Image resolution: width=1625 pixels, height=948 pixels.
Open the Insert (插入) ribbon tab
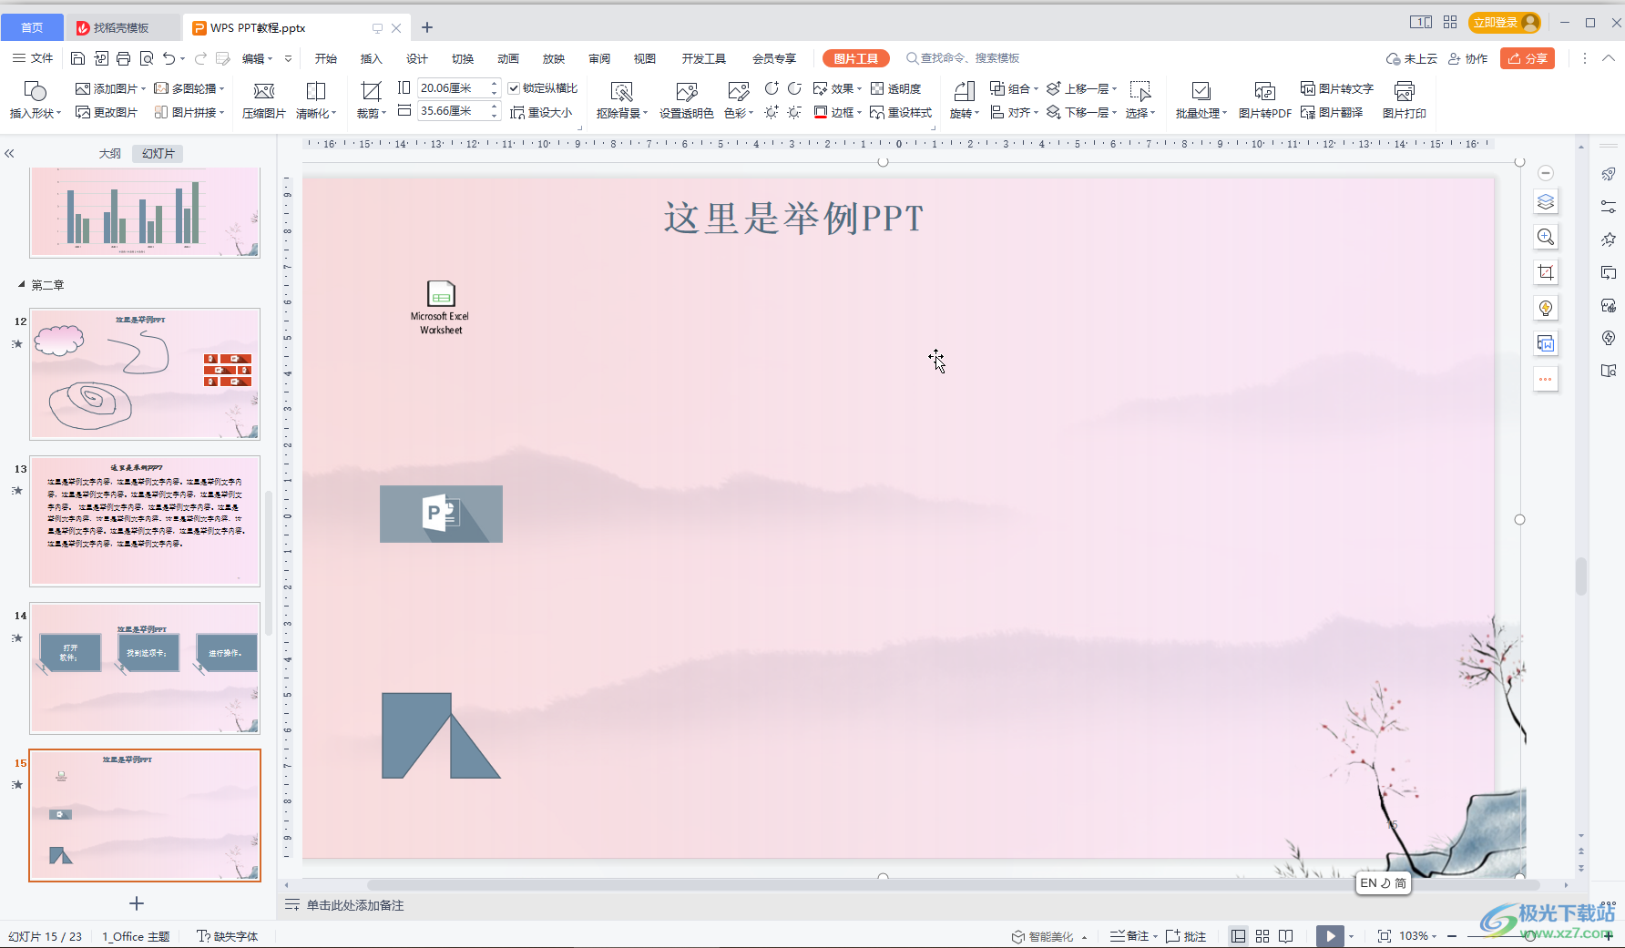click(x=371, y=58)
